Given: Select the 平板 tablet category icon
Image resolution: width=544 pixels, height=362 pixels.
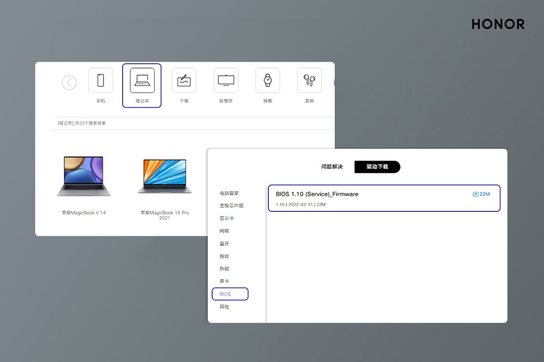Looking at the screenshot, I should (184, 80).
